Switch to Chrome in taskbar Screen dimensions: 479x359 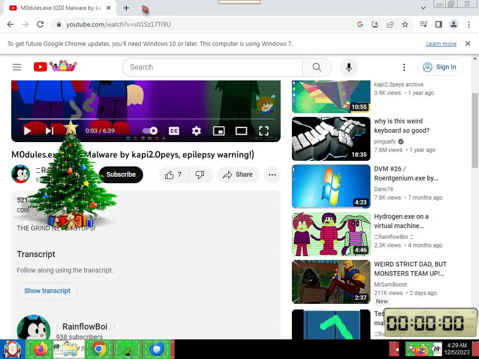(x=98, y=349)
